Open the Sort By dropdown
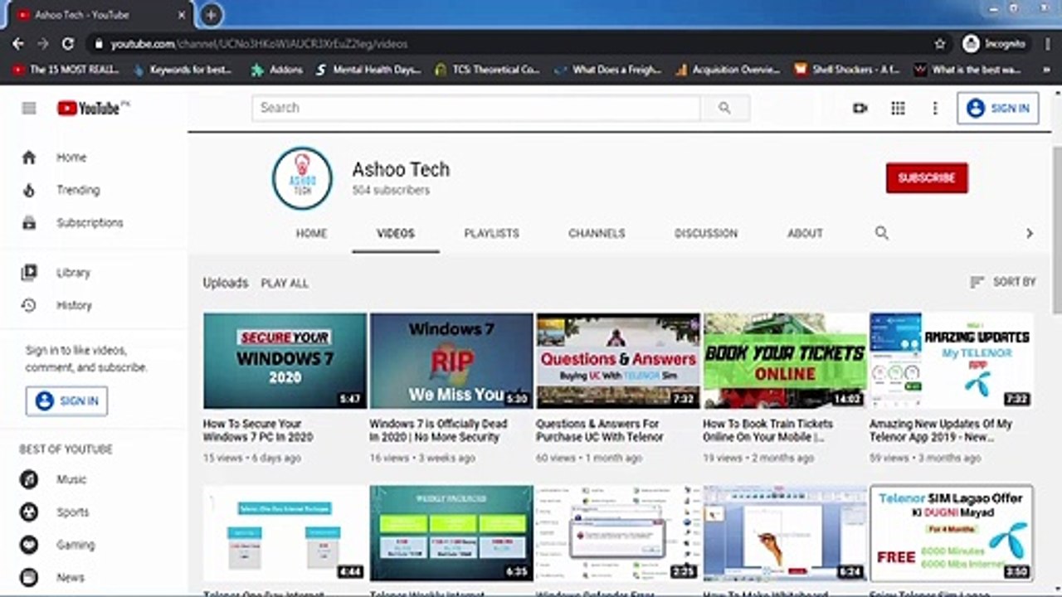Image resolution: width=1062 pixels, height=597 pixels. (x=1003, y=282)
